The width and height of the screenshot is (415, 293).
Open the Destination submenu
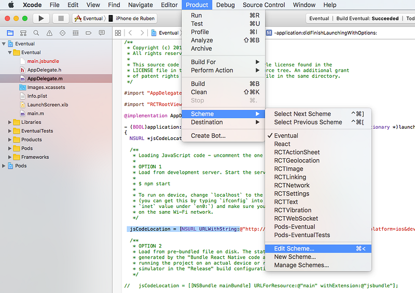pos(224,122)
